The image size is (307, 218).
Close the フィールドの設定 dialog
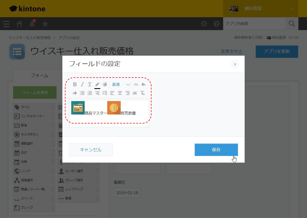(235, 64)
